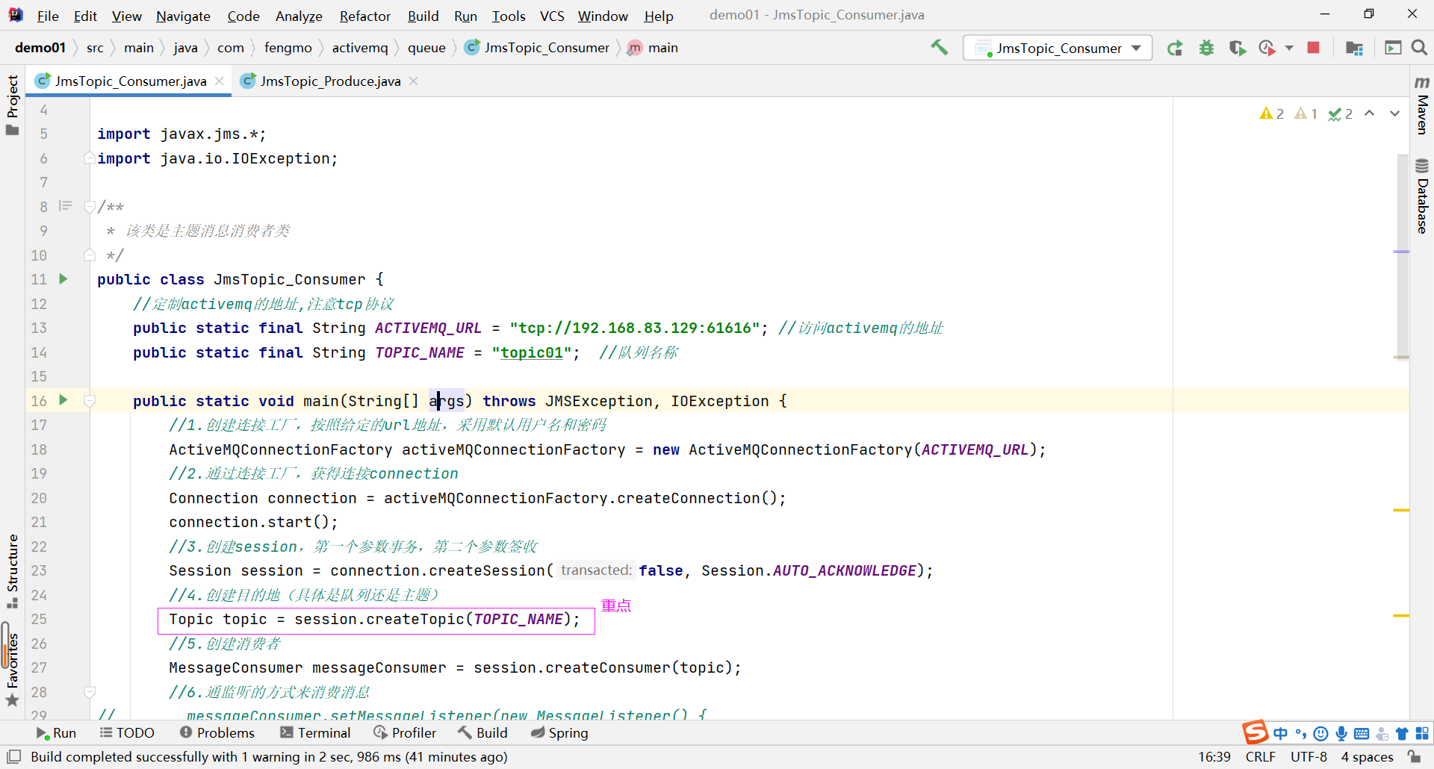1434x769 pixels.
Task: Click the inlay hint transacted: on line 23
Action: 595,570
